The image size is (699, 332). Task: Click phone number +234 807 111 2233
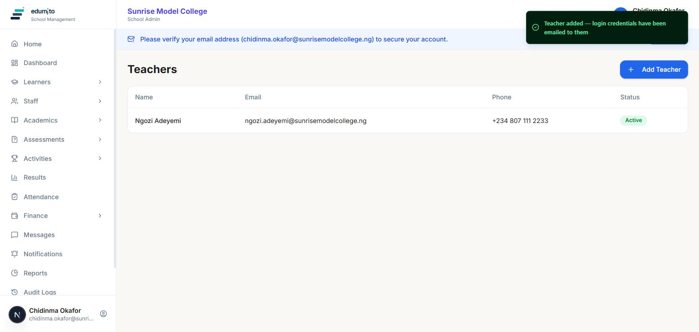(x=520, y=121)
